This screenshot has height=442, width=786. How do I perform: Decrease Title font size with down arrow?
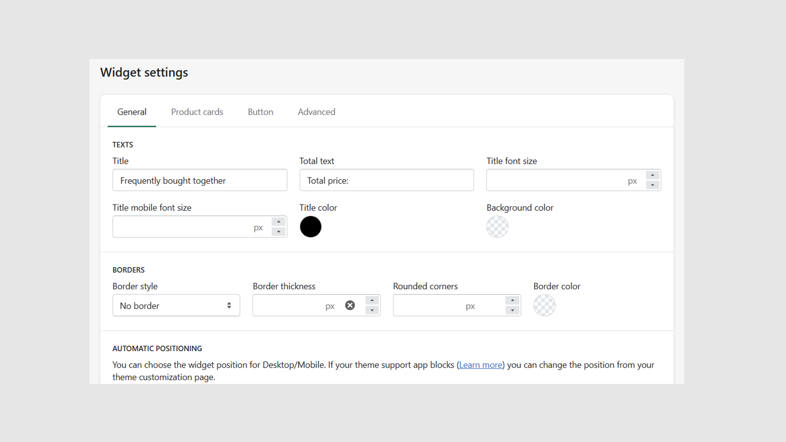(653, 185)
